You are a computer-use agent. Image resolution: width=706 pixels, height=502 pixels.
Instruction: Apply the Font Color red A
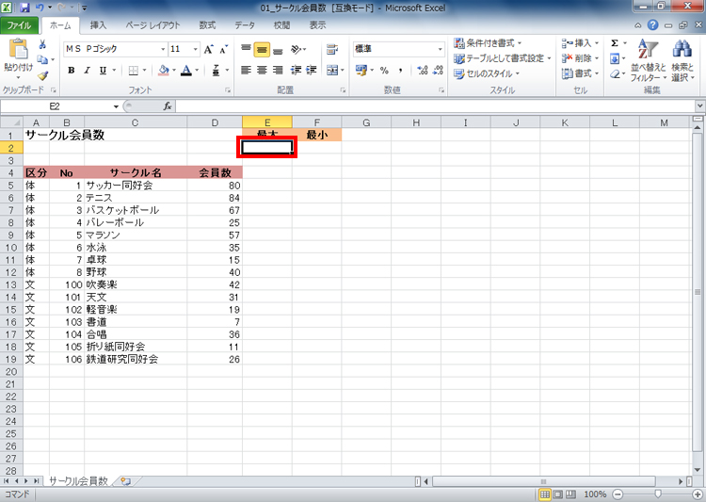coord(186,71)
